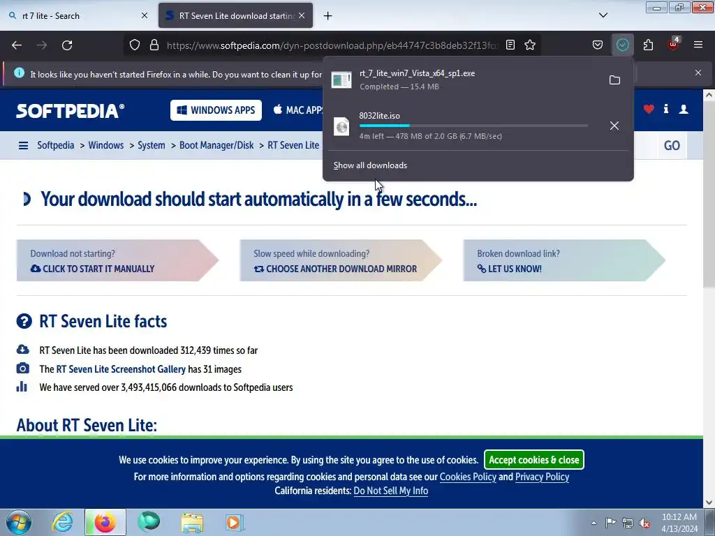This screenshot has height=536, width=715.
Task: Show hidden system tray icons arrow
Action: [594, 523]
